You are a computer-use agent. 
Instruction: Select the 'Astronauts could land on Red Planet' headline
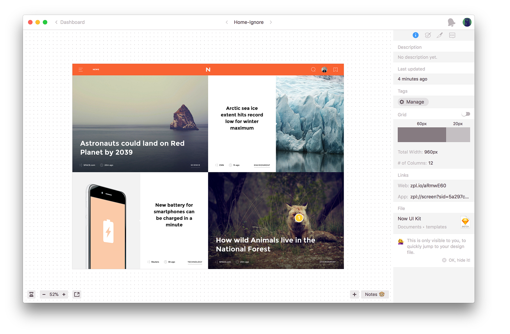point(132,148)
